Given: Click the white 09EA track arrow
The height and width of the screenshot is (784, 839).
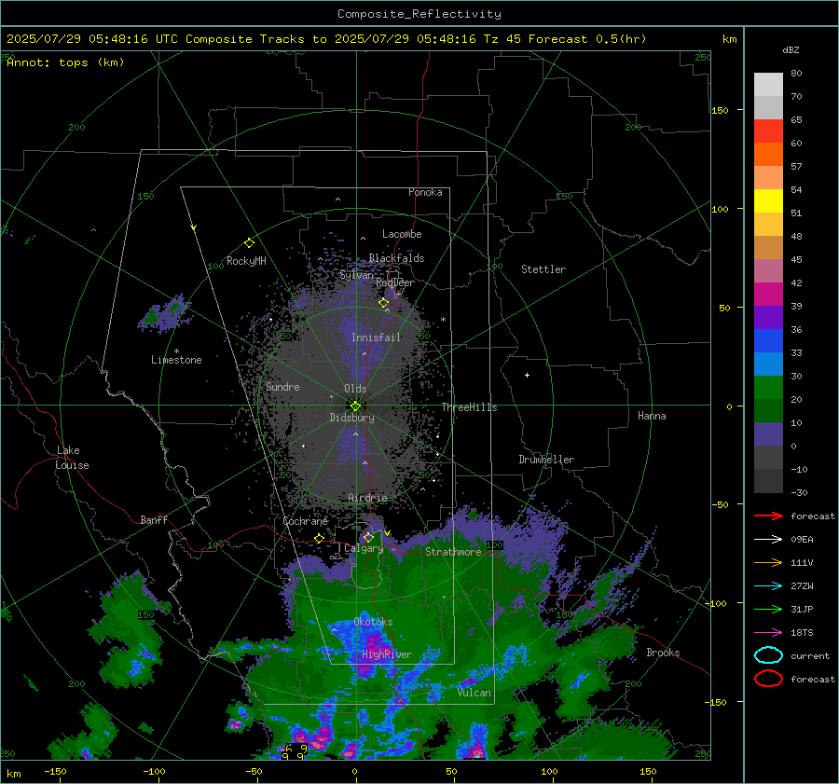Looking at the screenshot, I should pos(768,540).
